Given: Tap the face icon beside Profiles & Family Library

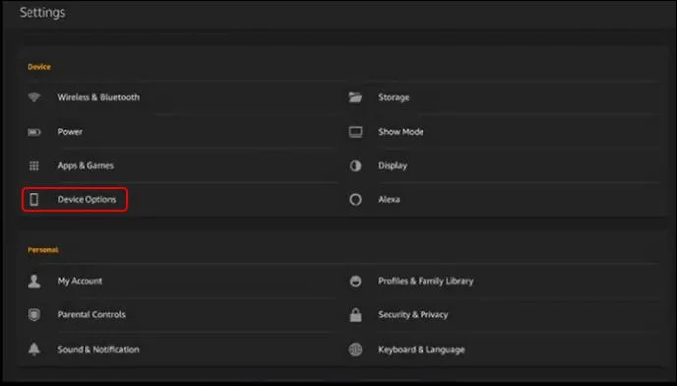Looking at the screenshot, I should 356,281.
